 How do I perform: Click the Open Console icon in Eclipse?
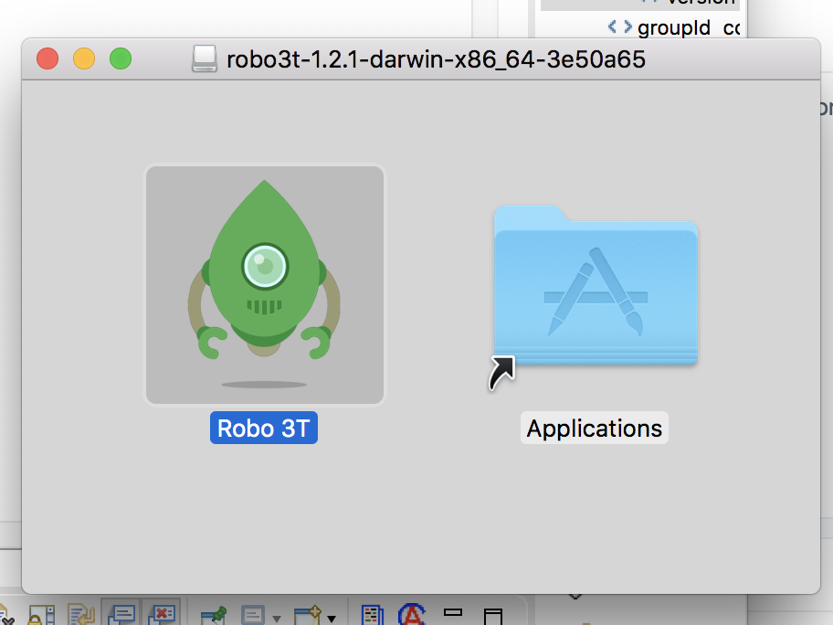[308, 615]
